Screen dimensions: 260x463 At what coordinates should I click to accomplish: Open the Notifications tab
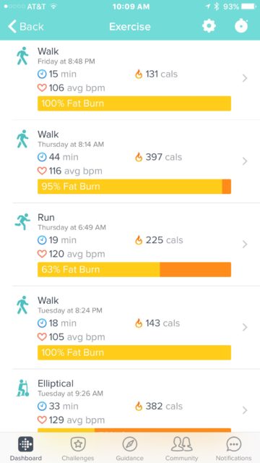[x=234, y=449]
